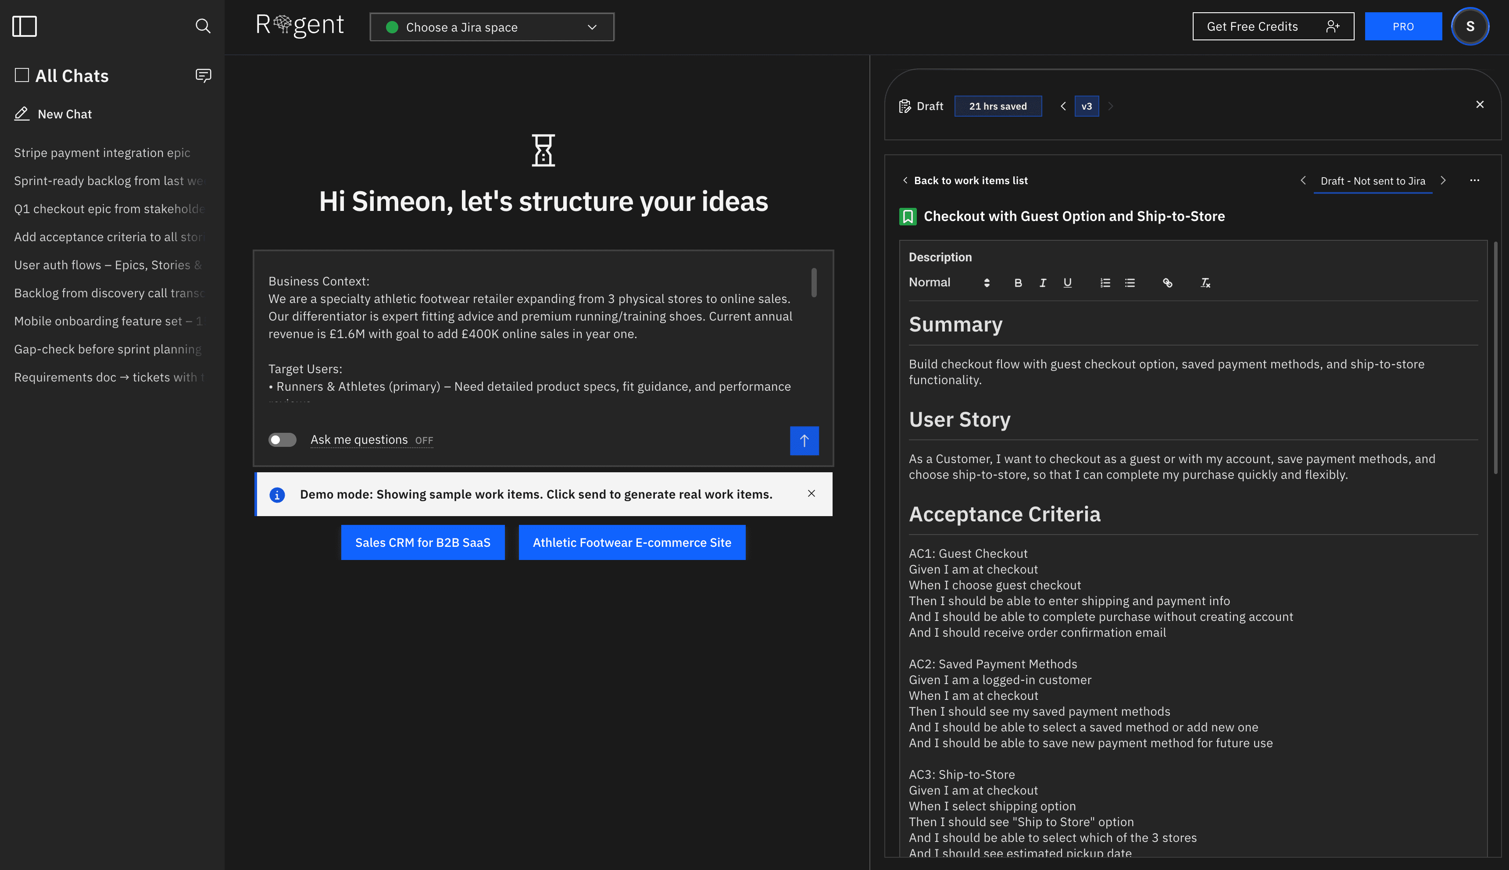1509x870 pixels.
Task: Insert a bullet list in the description
Action: tap(1130, 283)
